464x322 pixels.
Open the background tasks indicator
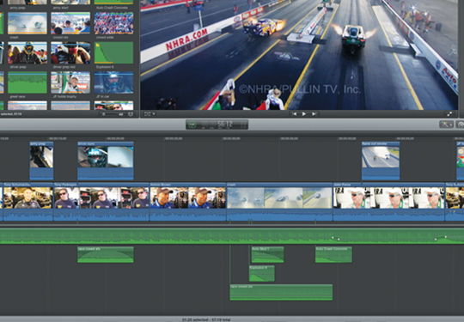point(192,125)
